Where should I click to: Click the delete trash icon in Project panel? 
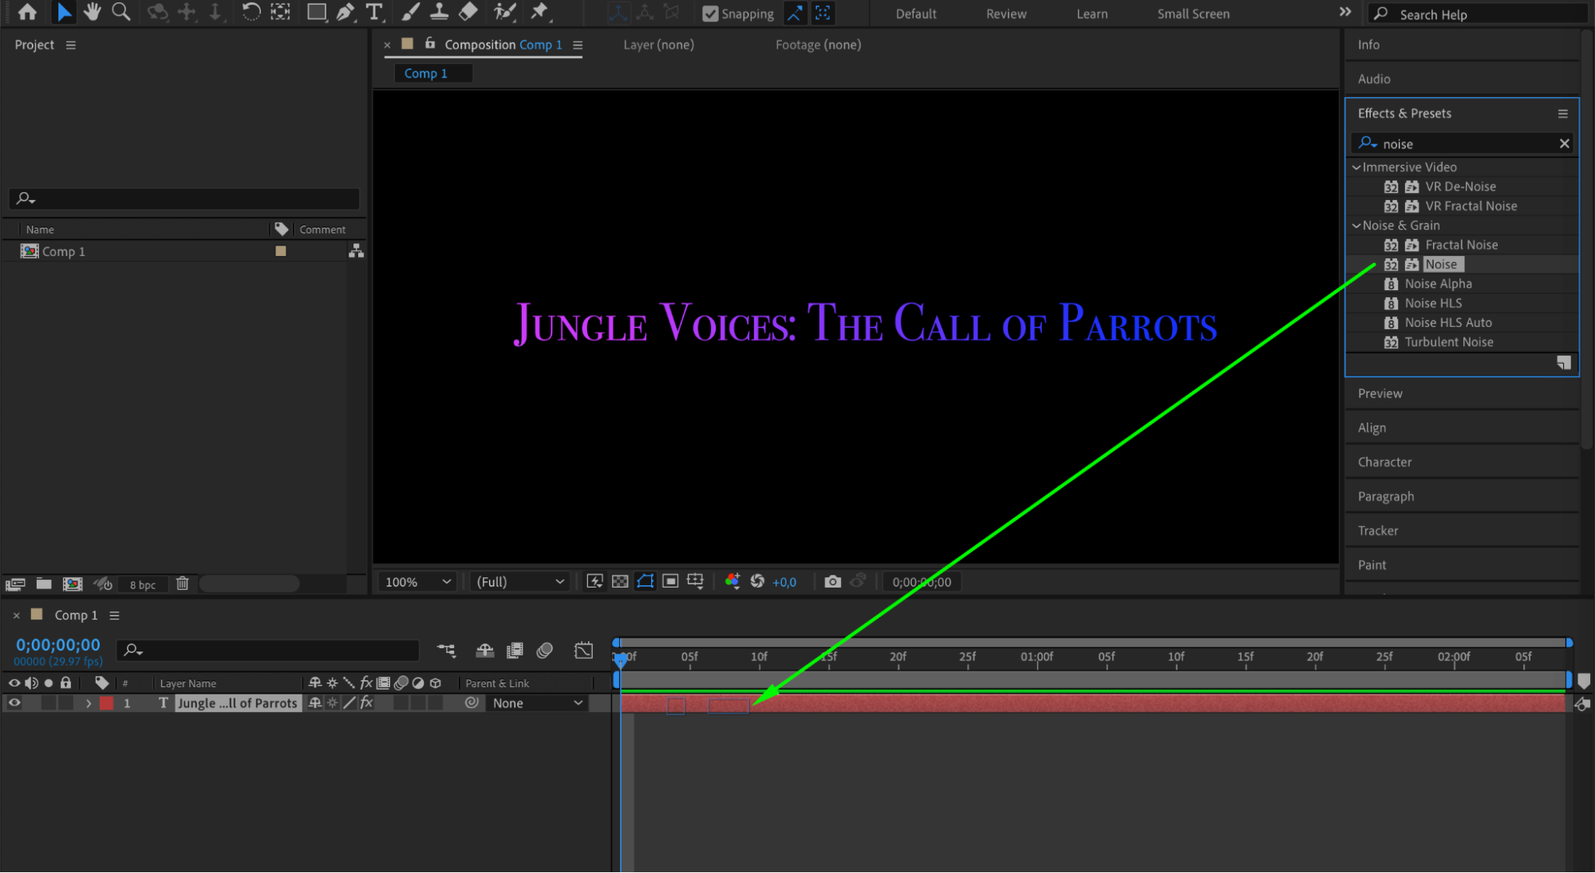click(x=182, y=584)
